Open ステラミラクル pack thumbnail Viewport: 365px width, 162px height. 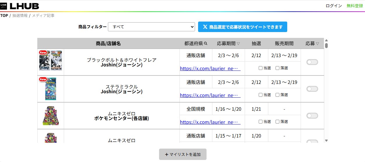point(51,89)
